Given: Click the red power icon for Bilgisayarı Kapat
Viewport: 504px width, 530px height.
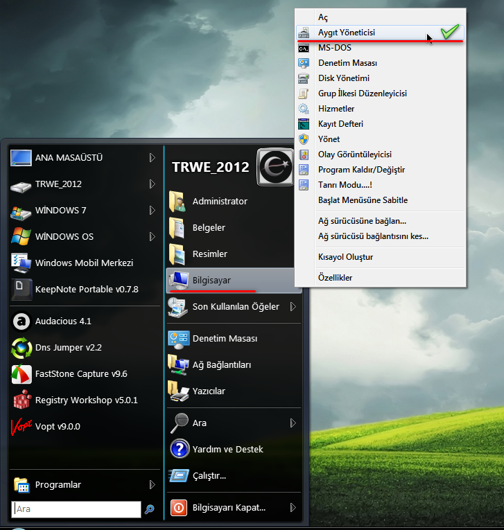Looking at the screenshot, I should click(x=179, y=508).
